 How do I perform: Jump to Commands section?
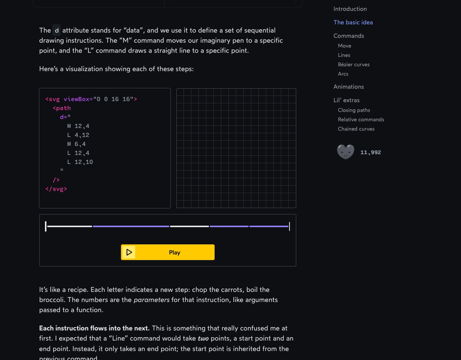pyautogui.click(x=349, y=36)
